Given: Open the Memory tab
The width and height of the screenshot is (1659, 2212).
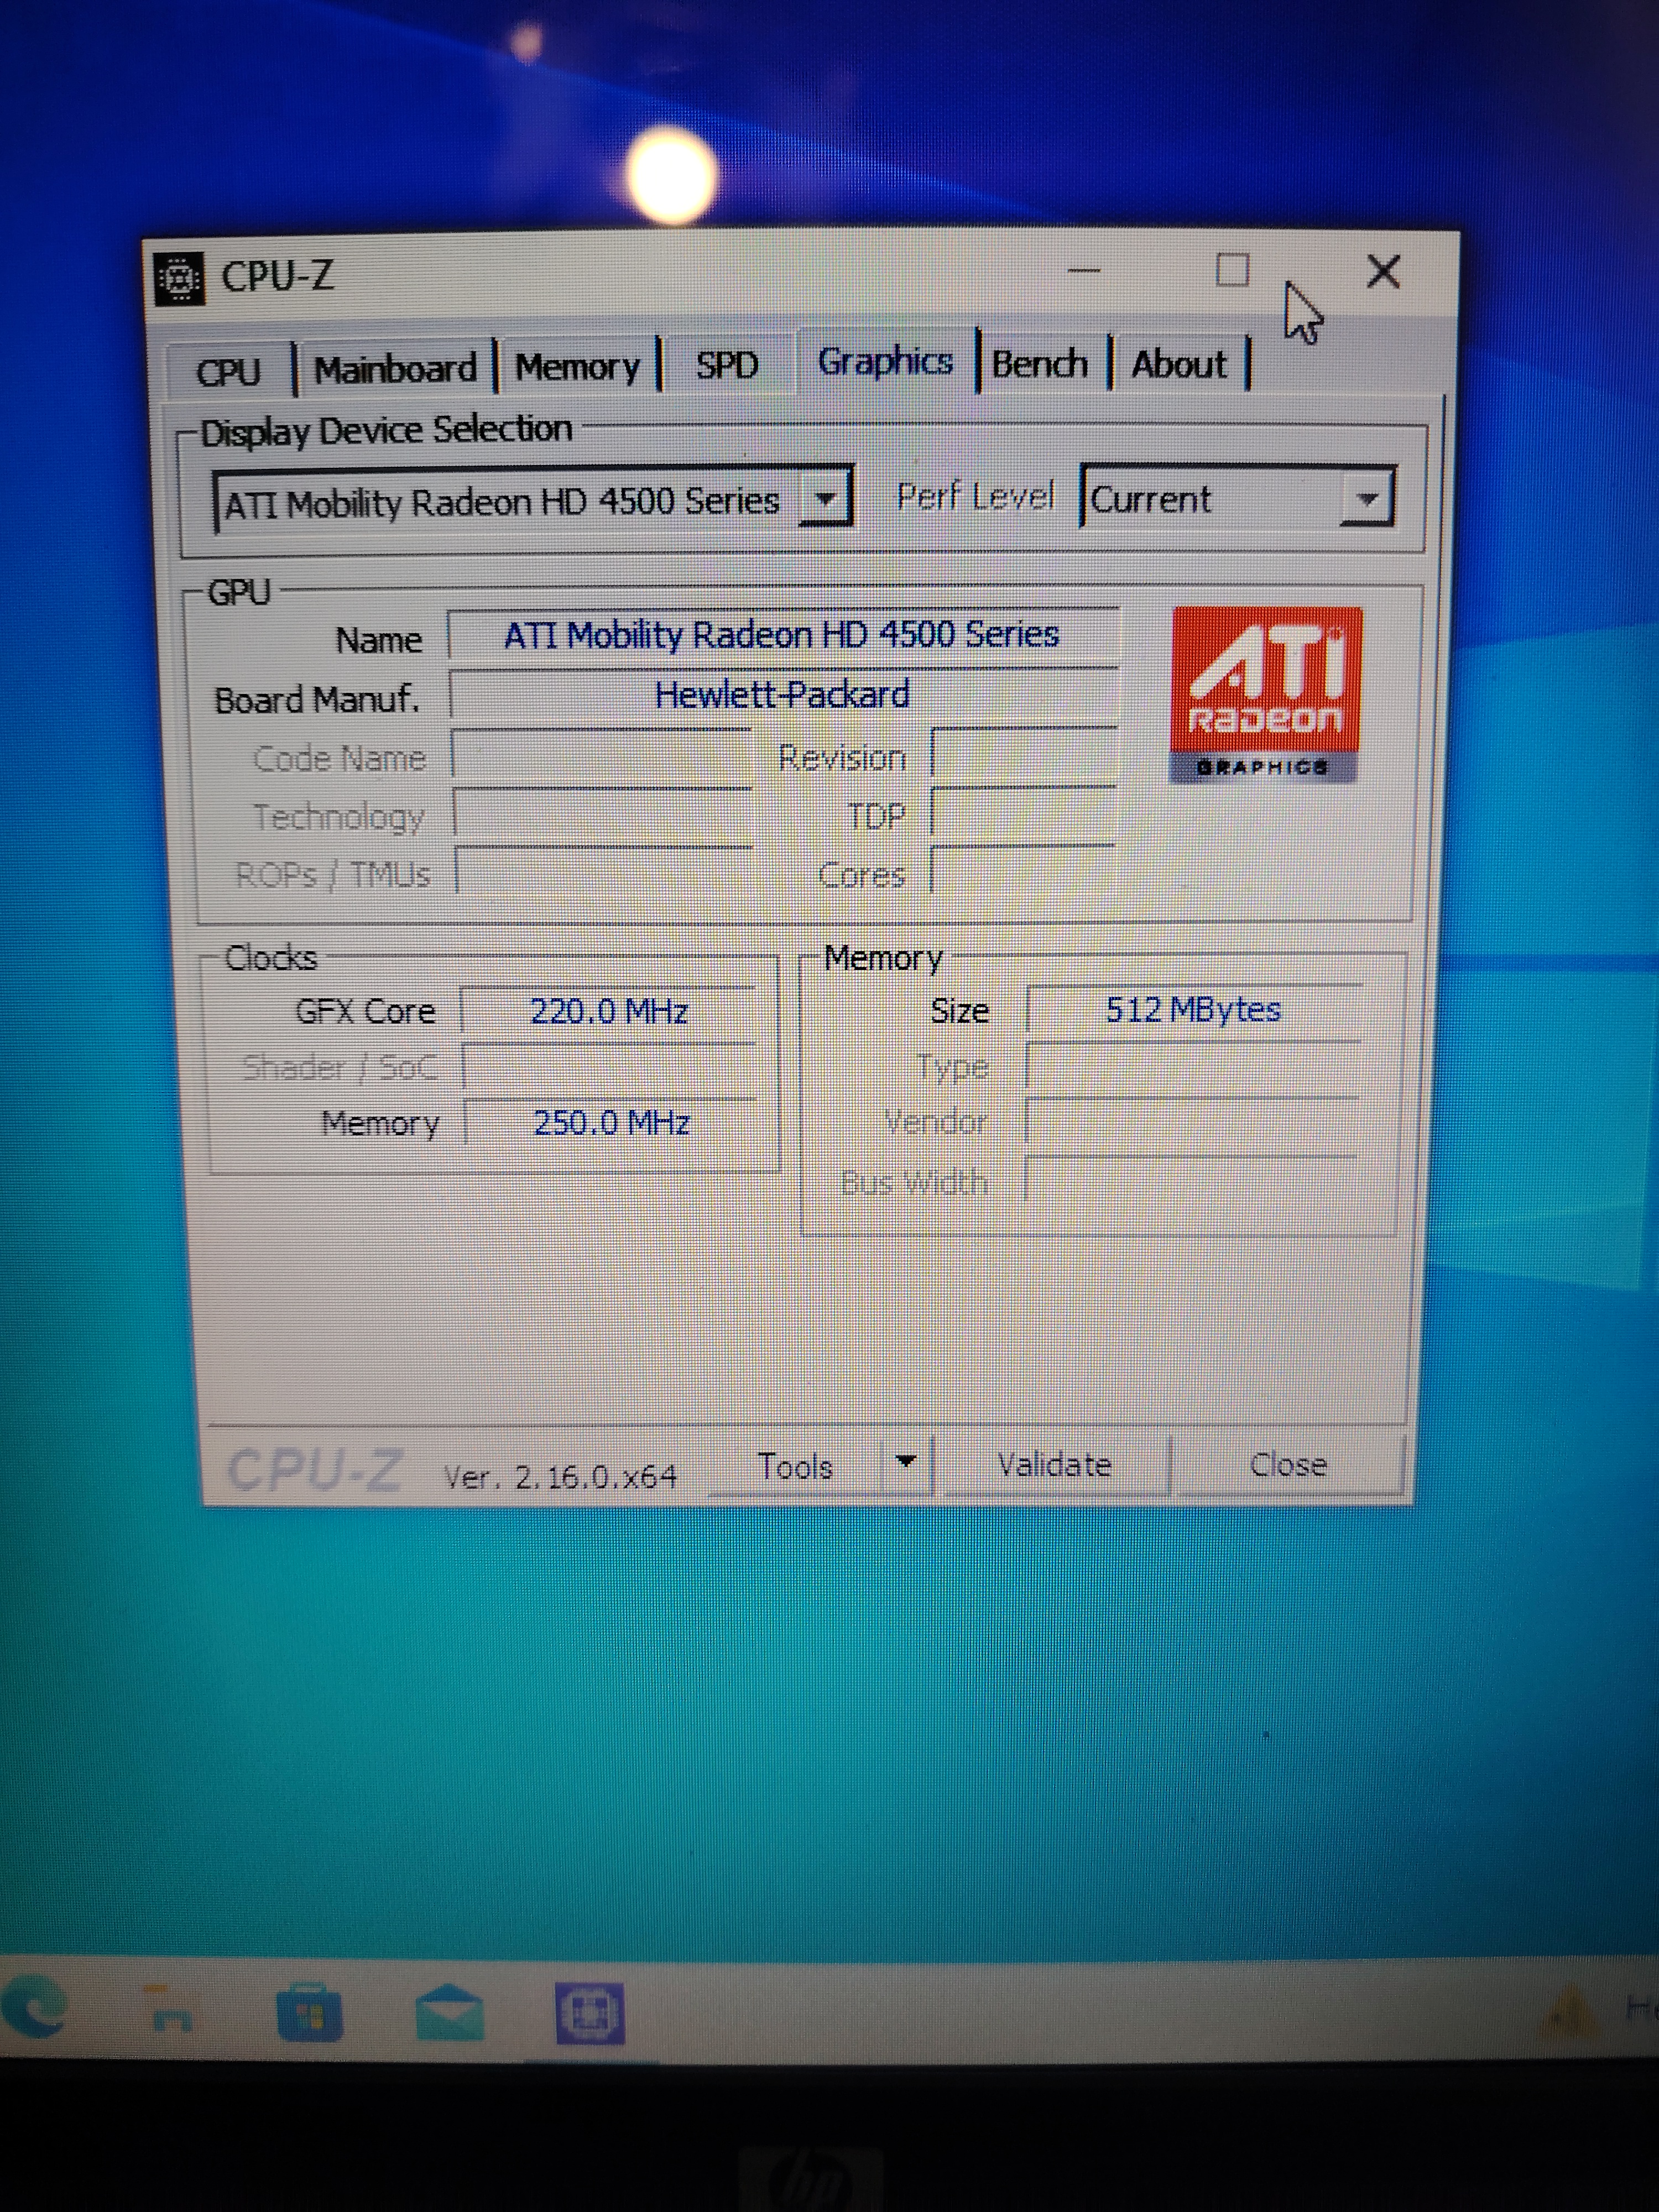Looking at the screenshot, I should pyautogui.click(x=577, y=367).
